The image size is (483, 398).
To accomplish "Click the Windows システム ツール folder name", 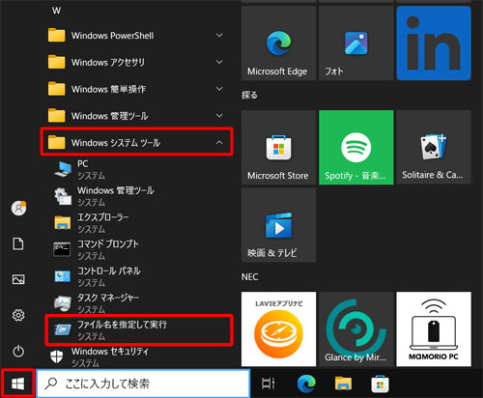I will click(116, 142).
